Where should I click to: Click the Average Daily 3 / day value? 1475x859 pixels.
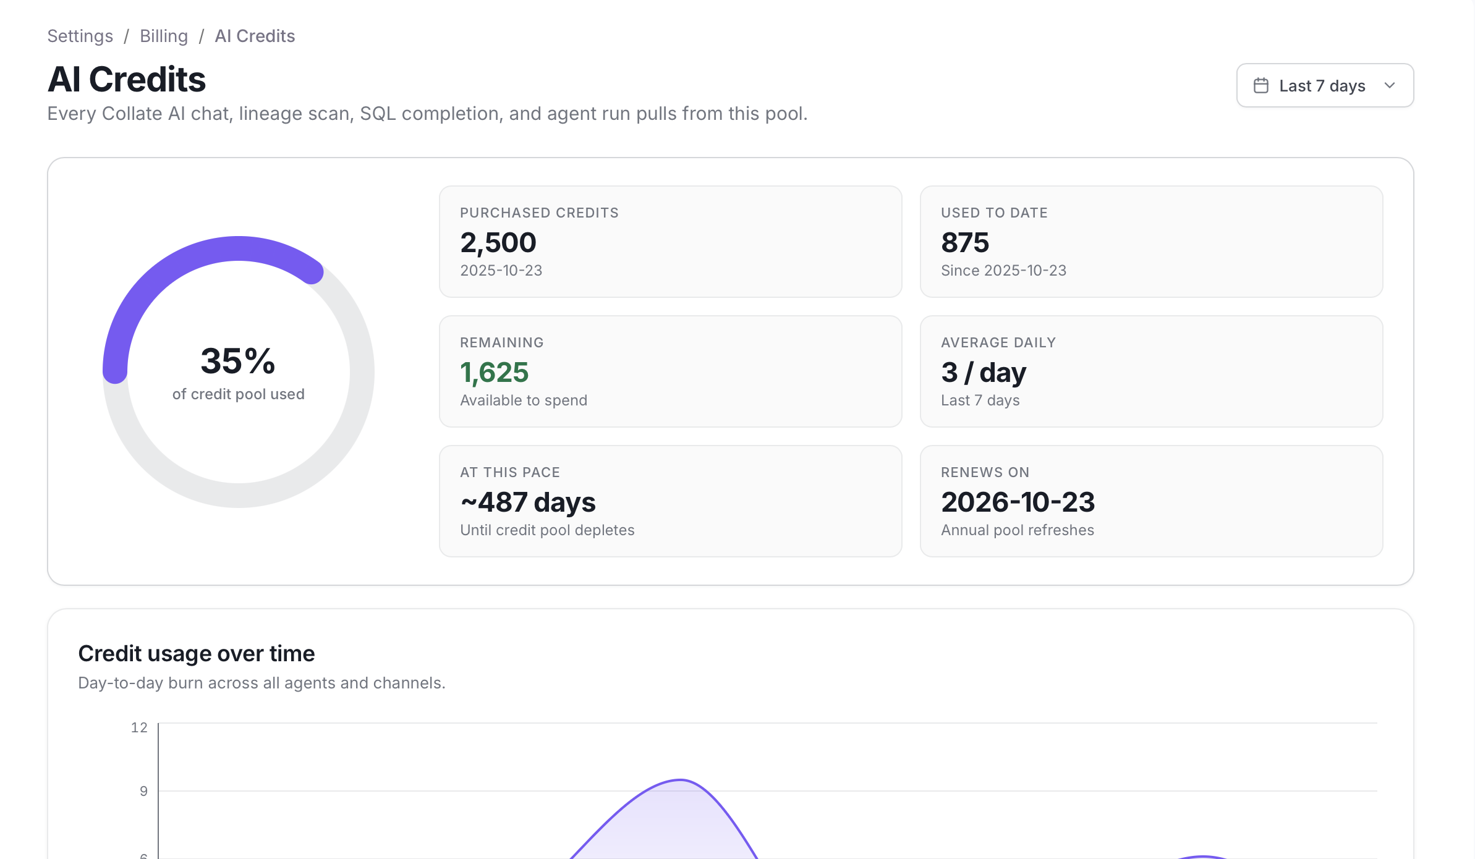pyautogui.click(x=984, y=372)
